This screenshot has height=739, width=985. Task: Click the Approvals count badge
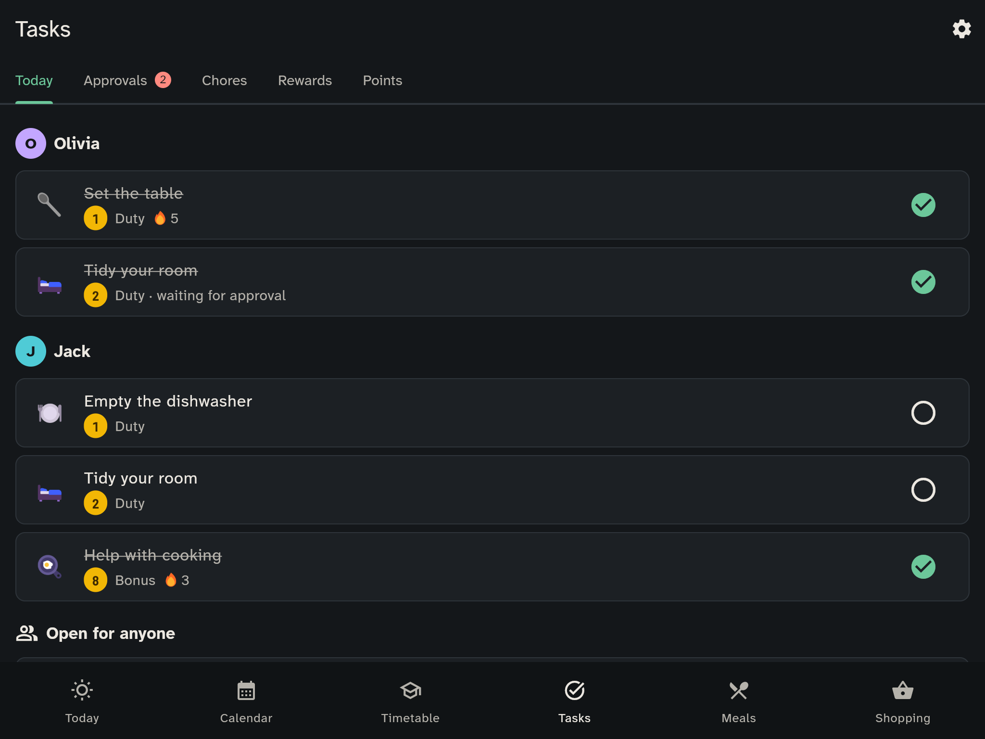pyautogui.click(x=163, y=80)
